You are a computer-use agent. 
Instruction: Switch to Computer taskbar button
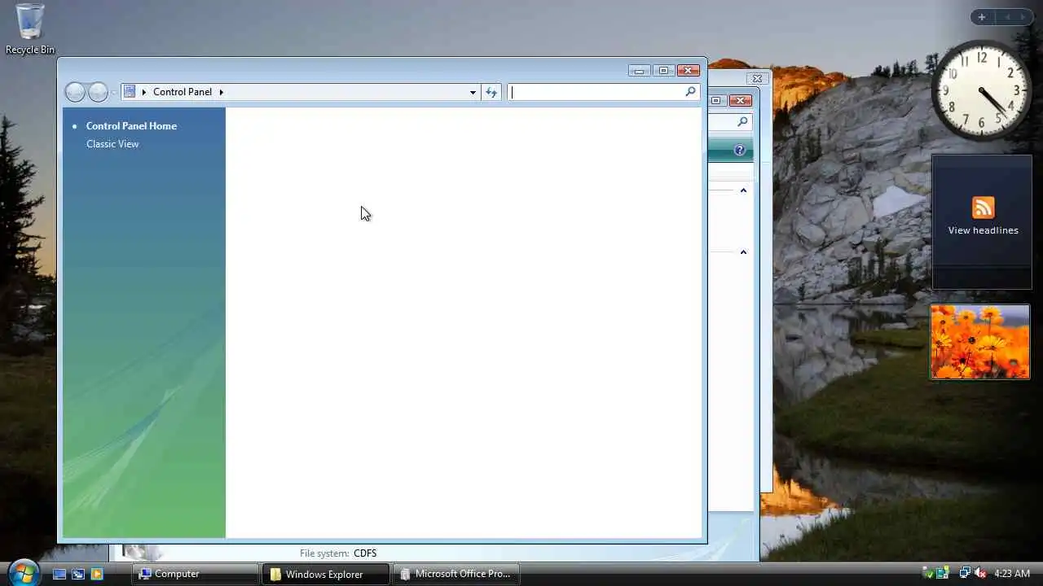[196, 574]
